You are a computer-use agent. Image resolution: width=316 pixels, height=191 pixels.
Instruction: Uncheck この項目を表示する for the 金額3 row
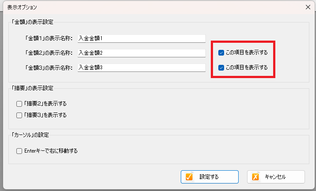(x=221, y=68)
